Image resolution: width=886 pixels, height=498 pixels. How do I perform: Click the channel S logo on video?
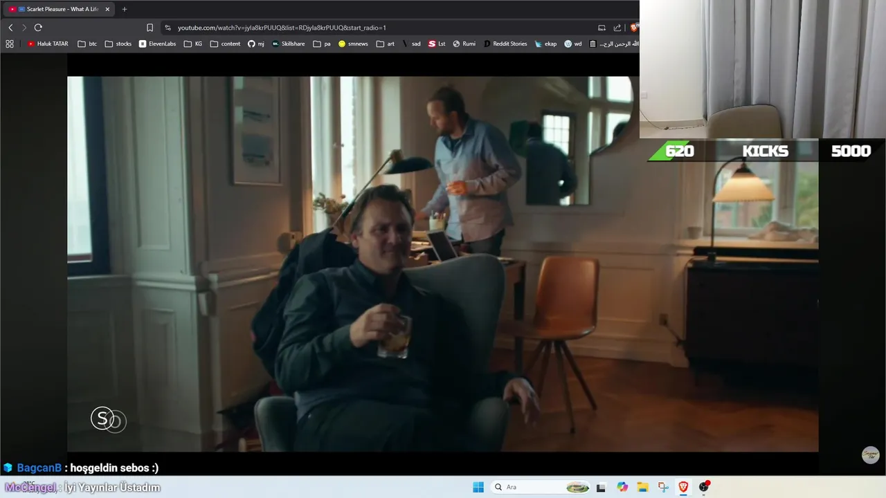108,418
